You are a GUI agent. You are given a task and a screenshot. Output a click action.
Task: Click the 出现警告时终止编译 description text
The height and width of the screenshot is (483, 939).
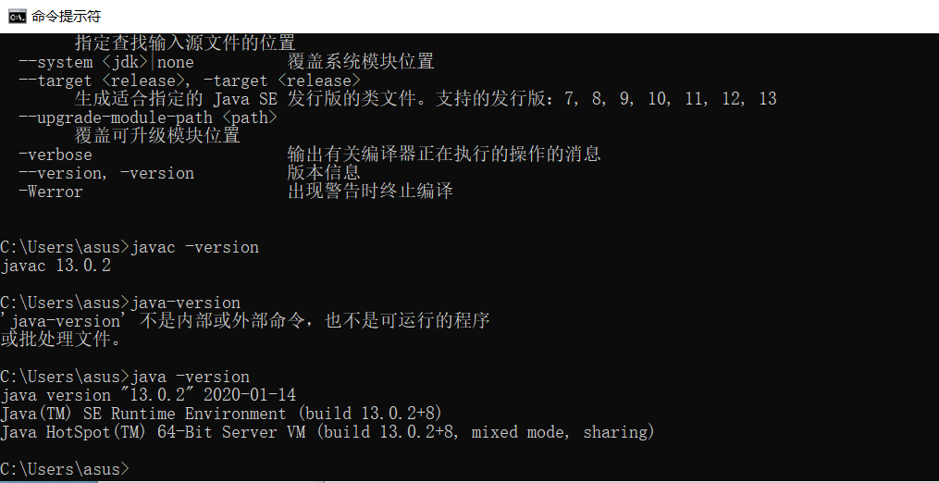(370, 192)
